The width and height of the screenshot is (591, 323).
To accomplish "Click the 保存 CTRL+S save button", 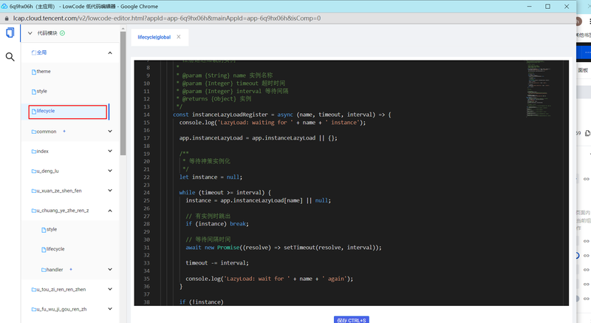I will 352,319.
